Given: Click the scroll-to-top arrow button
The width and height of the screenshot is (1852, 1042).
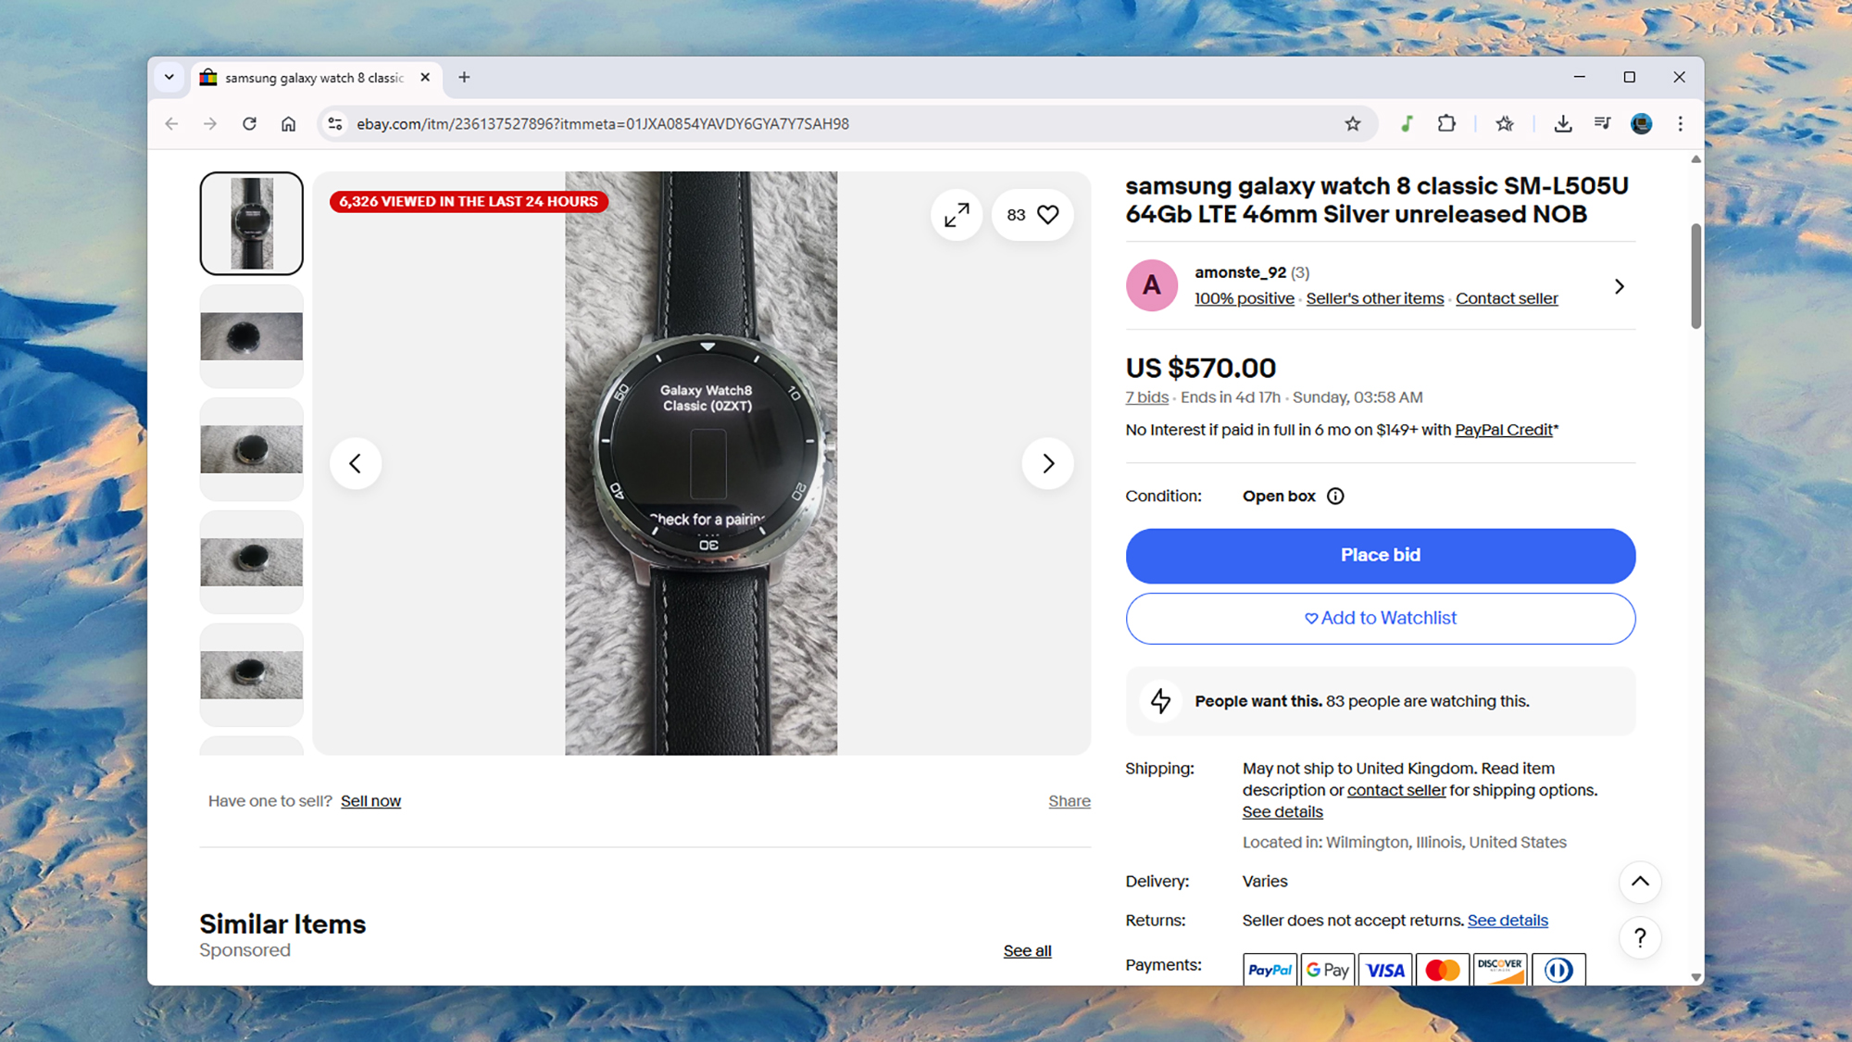Looking at the screenshot, I should 1640,882.
